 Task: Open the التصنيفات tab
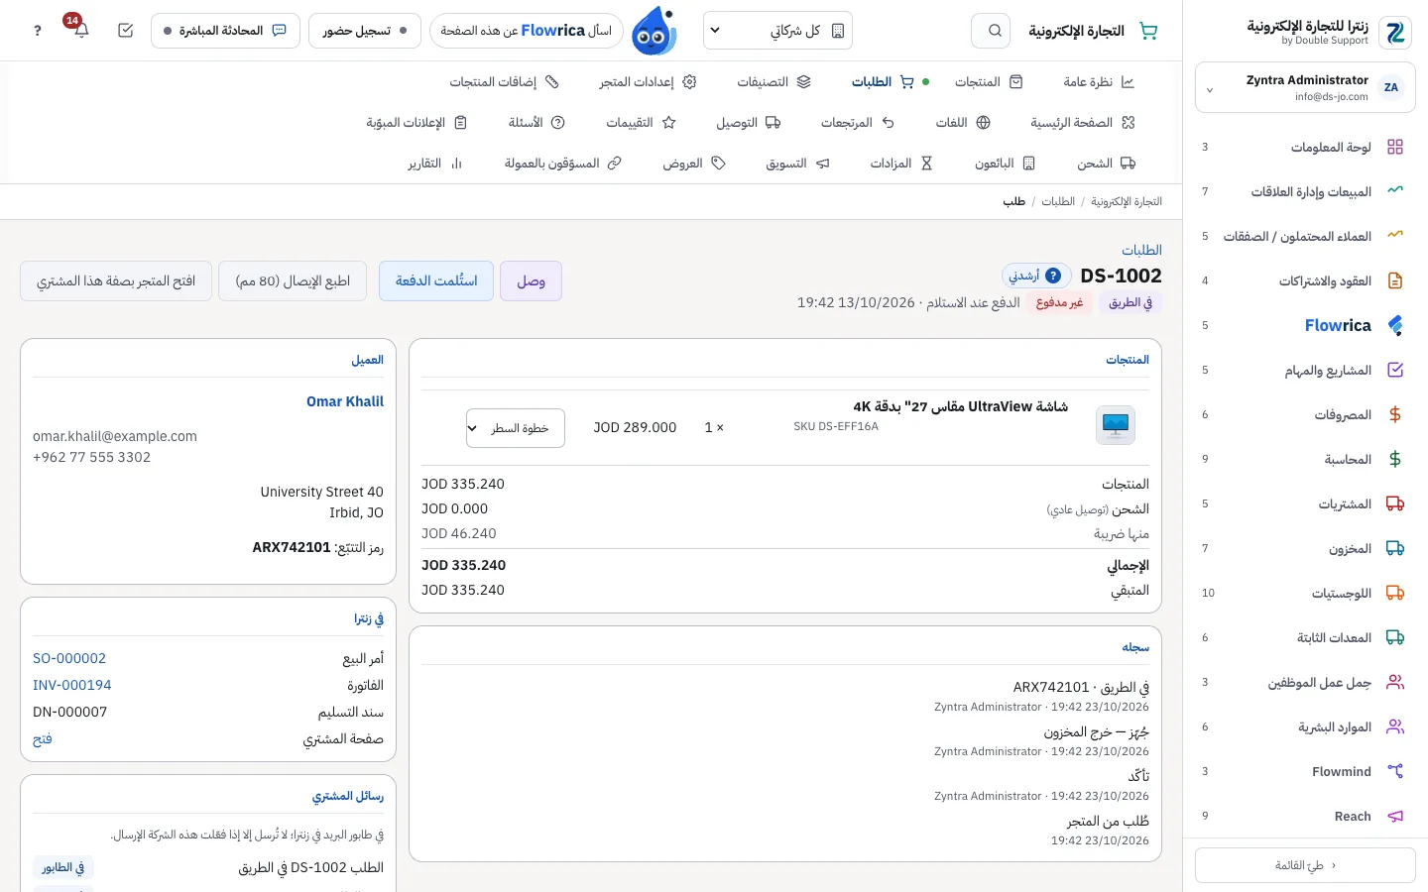(x=773, y=82)
